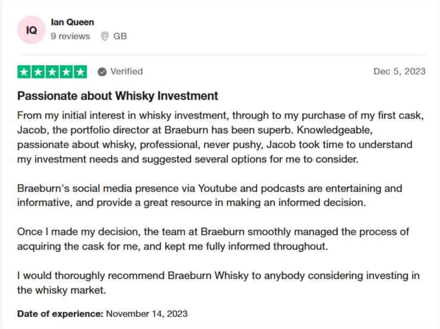The height and width of the screenshot is (329, 440).
Task: Click the fifth green rating star
Action: (80, 71)
